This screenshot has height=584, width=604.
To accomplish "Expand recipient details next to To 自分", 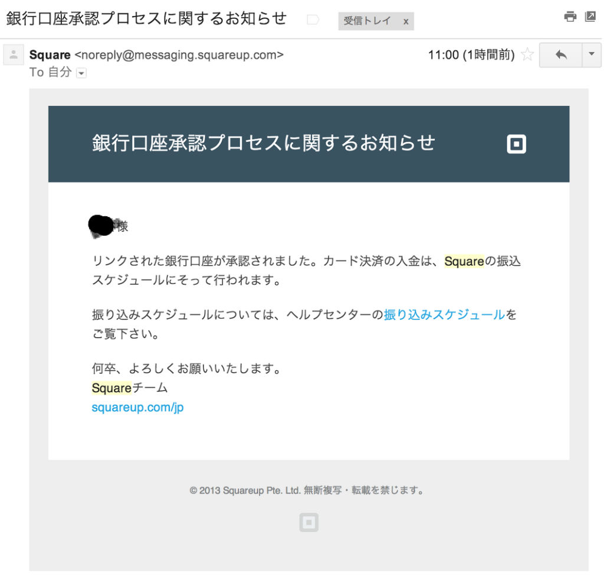I will pyautogui.click(x=81, y=73).
